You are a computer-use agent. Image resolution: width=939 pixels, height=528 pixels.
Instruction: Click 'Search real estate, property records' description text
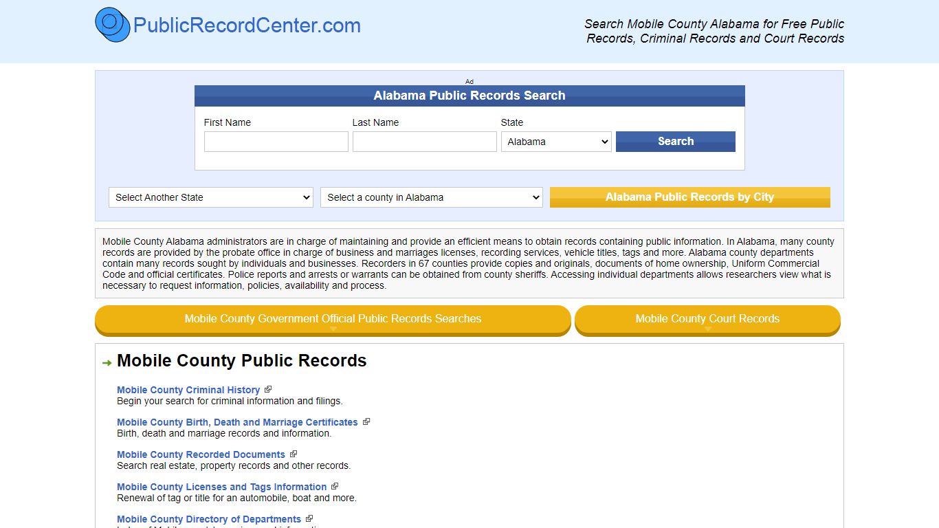coord(234,465)
